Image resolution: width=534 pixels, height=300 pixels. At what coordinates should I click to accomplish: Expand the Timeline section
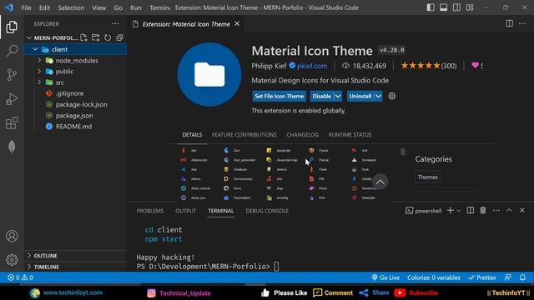tap(29, 267)
